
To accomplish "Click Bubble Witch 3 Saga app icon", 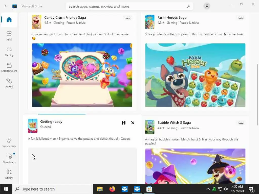I will [x=150, y=127].
